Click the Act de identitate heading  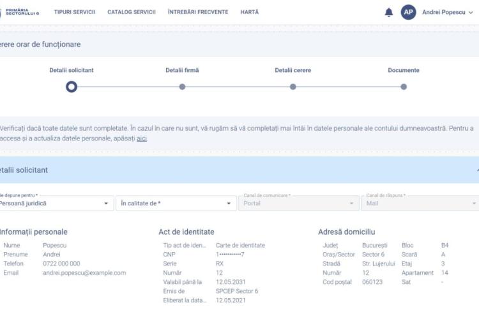[x=186, y=232]
